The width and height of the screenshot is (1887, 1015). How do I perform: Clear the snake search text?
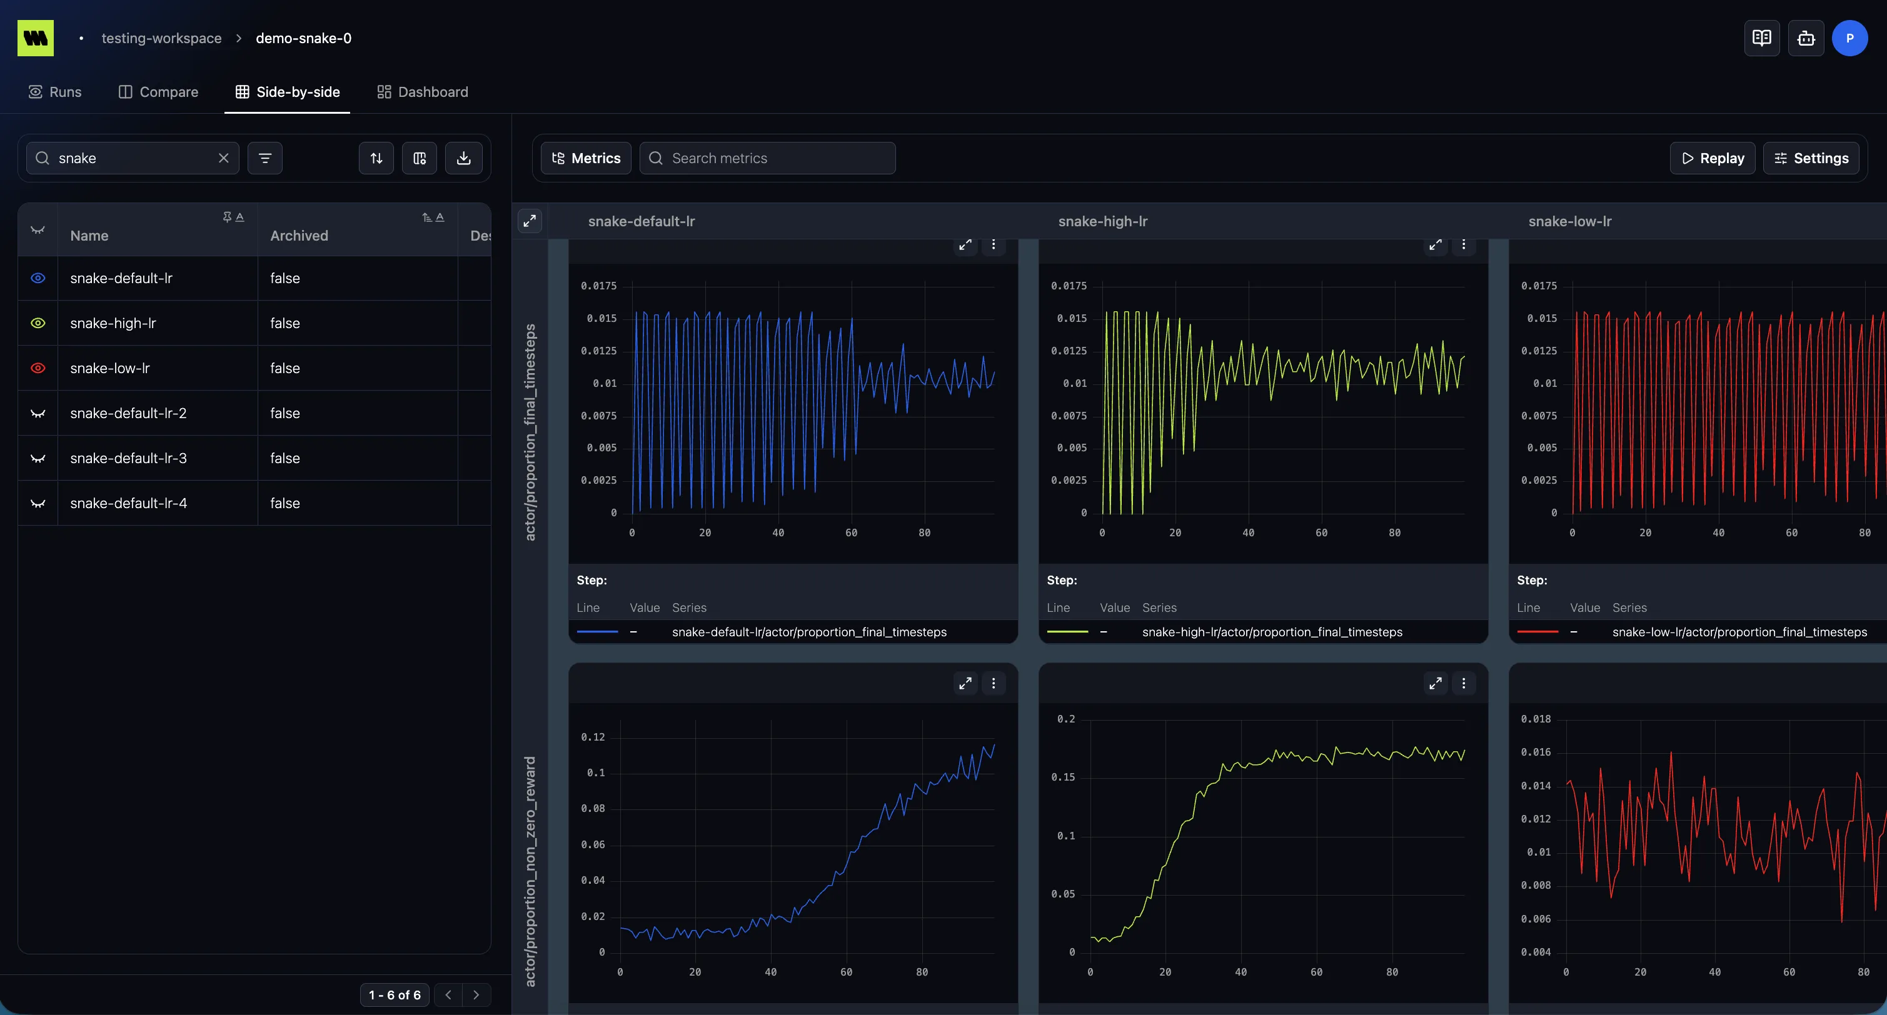(223, 158)
